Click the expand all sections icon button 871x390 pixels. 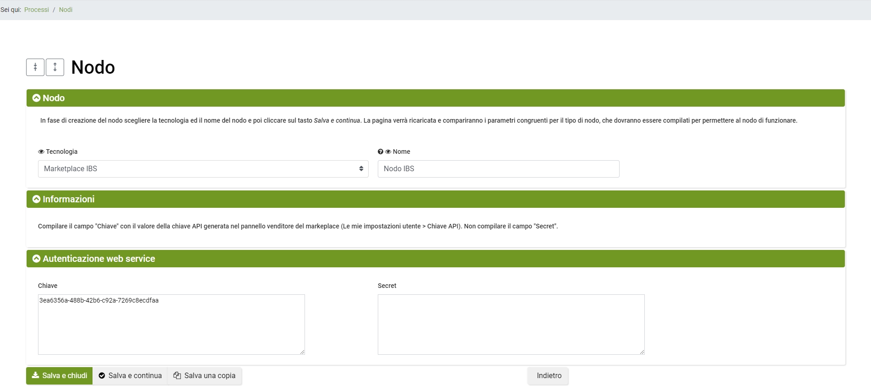[x=55, y=67]
